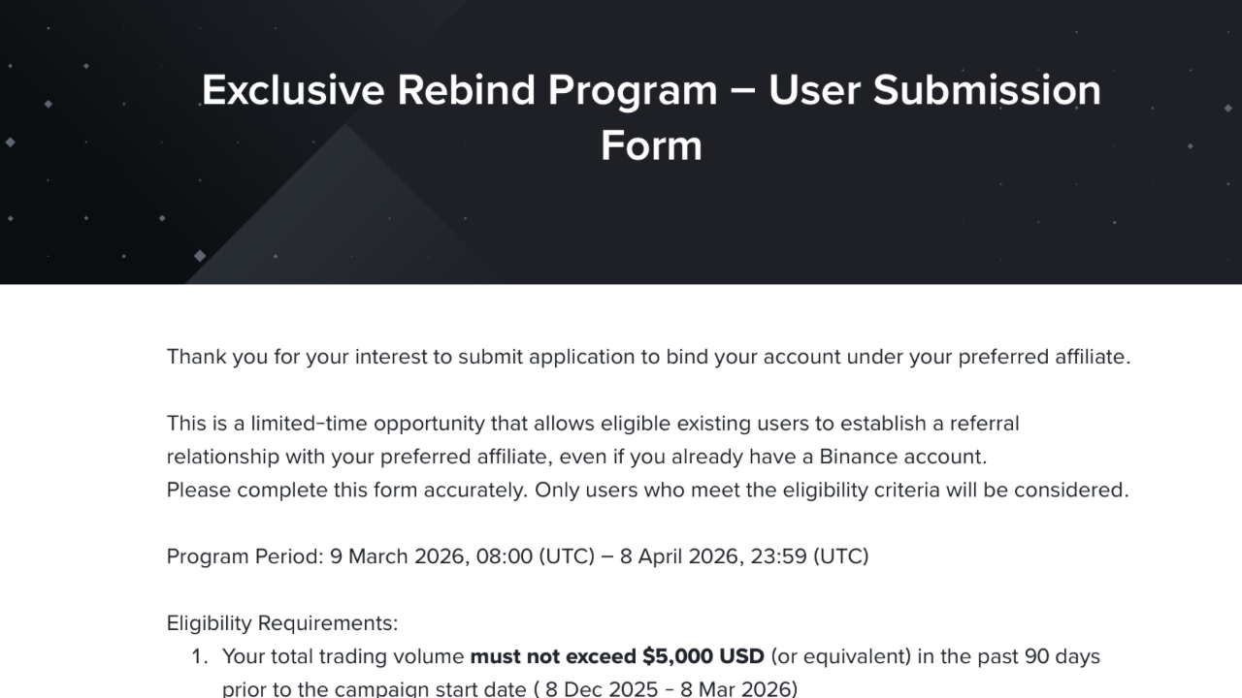Click the limited-time opportunity sentence
The height and width of the screenshot is (698, 1242).
coord(593,440)
